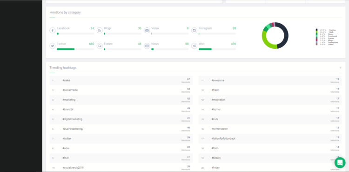Click the Video category label
Image resolution: width=349 pixels, height=172 pixels.
[x=155, y=28]
